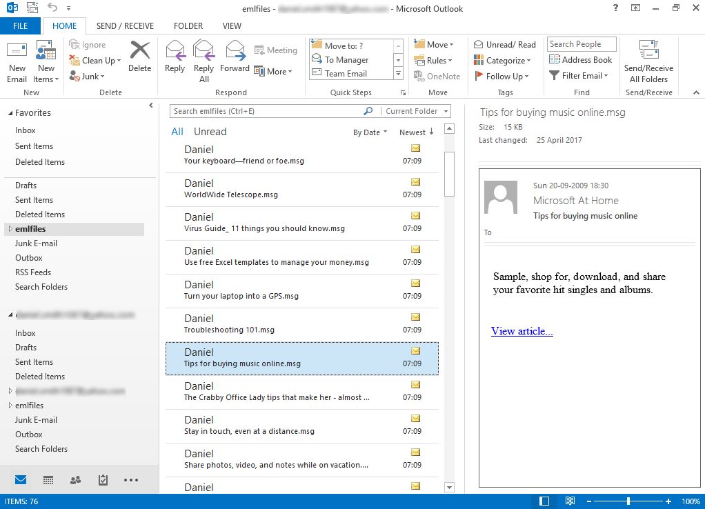This screenshot has height=509, width=705.
Task: Click the Delete X icon
Action: pos(140,50)
